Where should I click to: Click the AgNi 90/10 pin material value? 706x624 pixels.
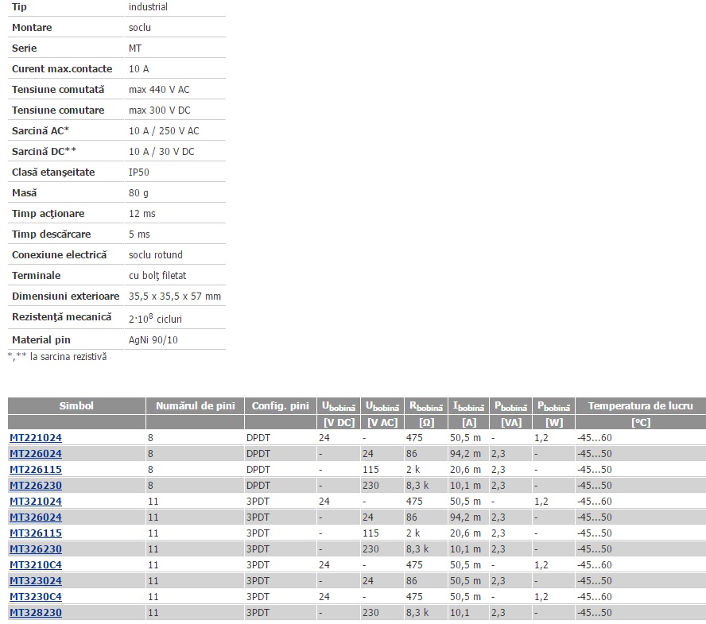click(155, 340)
